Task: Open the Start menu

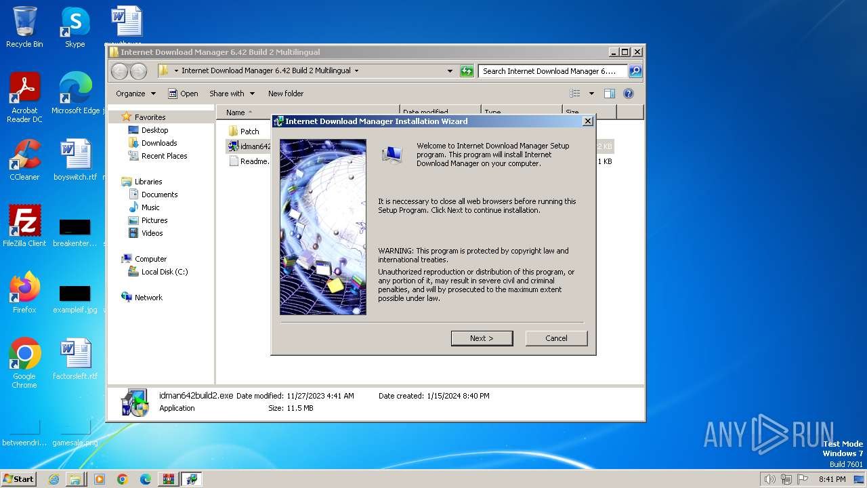Action: tap(19, 479)
